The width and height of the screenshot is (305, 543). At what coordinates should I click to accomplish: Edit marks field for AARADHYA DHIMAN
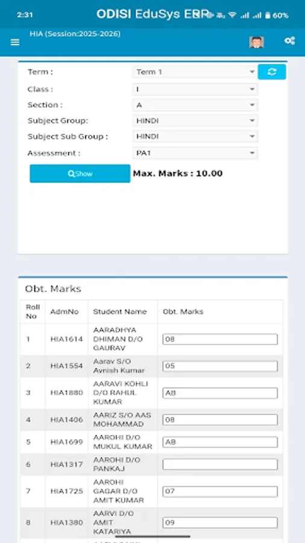[220, 339]
